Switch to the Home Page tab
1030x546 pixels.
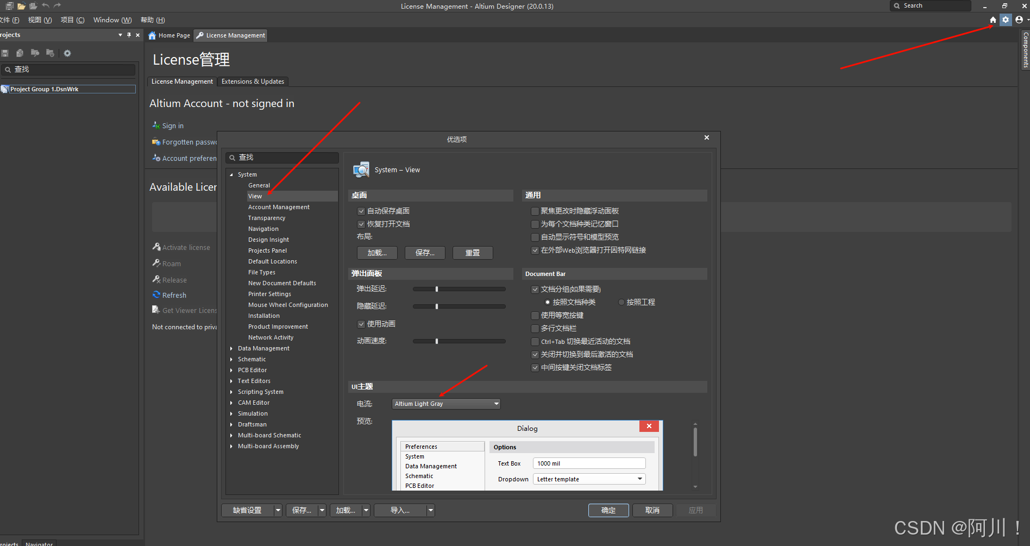(x=169, y=35)
